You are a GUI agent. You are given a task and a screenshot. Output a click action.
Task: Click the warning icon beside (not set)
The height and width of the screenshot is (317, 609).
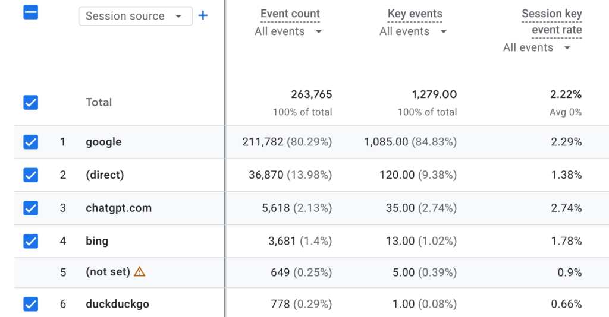tap(139, 272)
